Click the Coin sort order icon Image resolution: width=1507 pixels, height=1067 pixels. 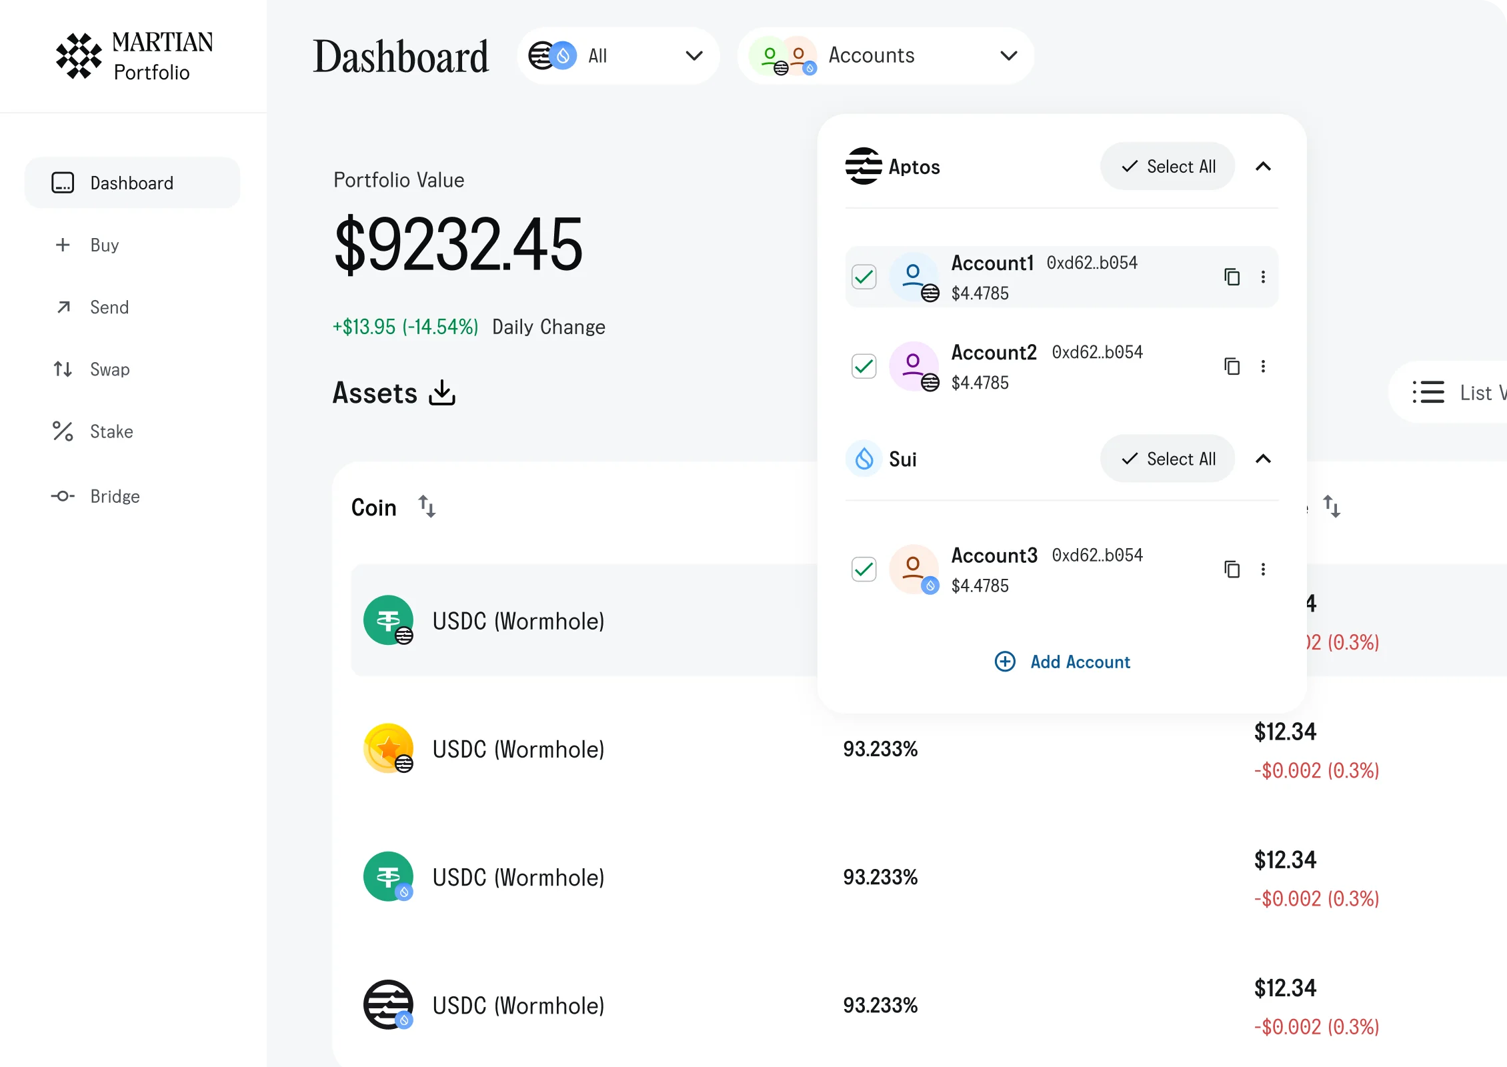427,508
